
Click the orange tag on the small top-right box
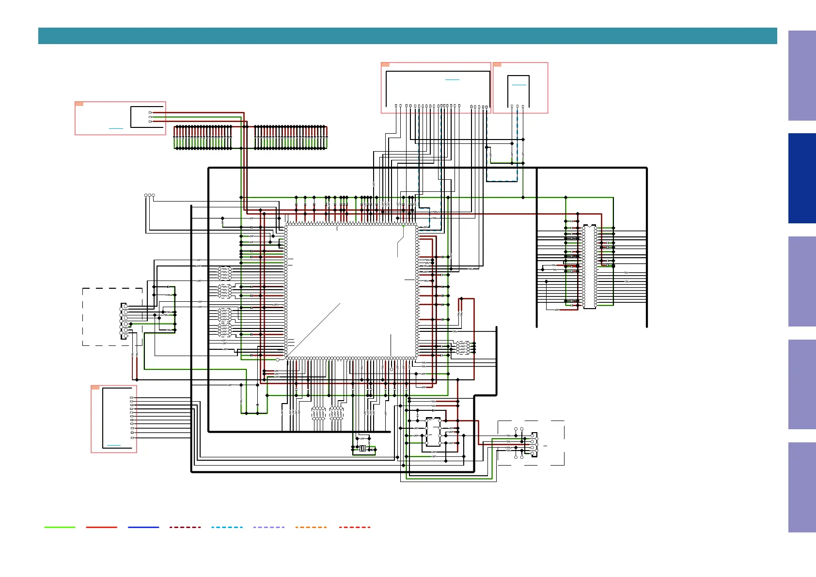tap(497, 64)
